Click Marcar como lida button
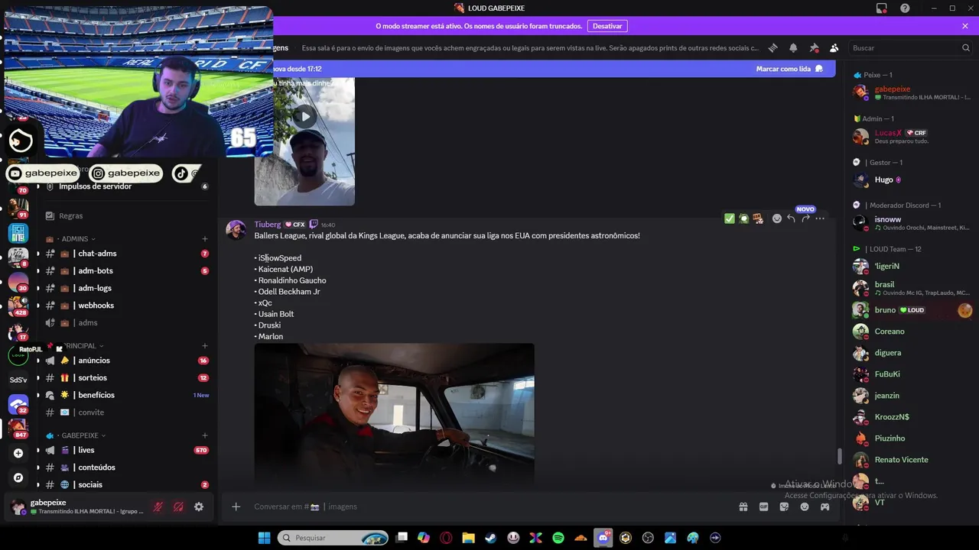This screenshot has width=979, height=550. [789, 69]
